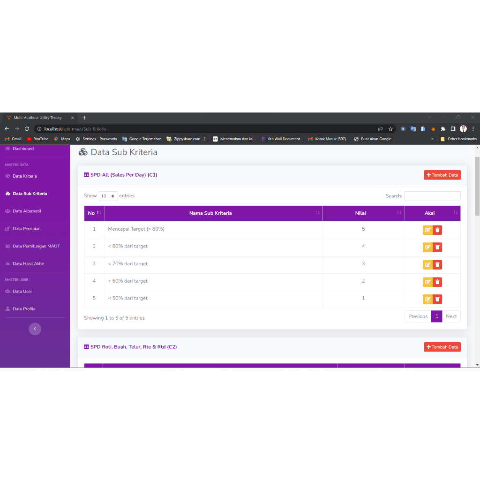
Task: Open Data Perhitungan MAUT in the sidebar
Action: [x=32, y=246]
